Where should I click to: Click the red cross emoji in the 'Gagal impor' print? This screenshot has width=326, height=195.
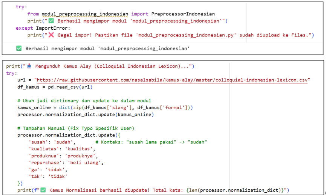tap(51, 35)
